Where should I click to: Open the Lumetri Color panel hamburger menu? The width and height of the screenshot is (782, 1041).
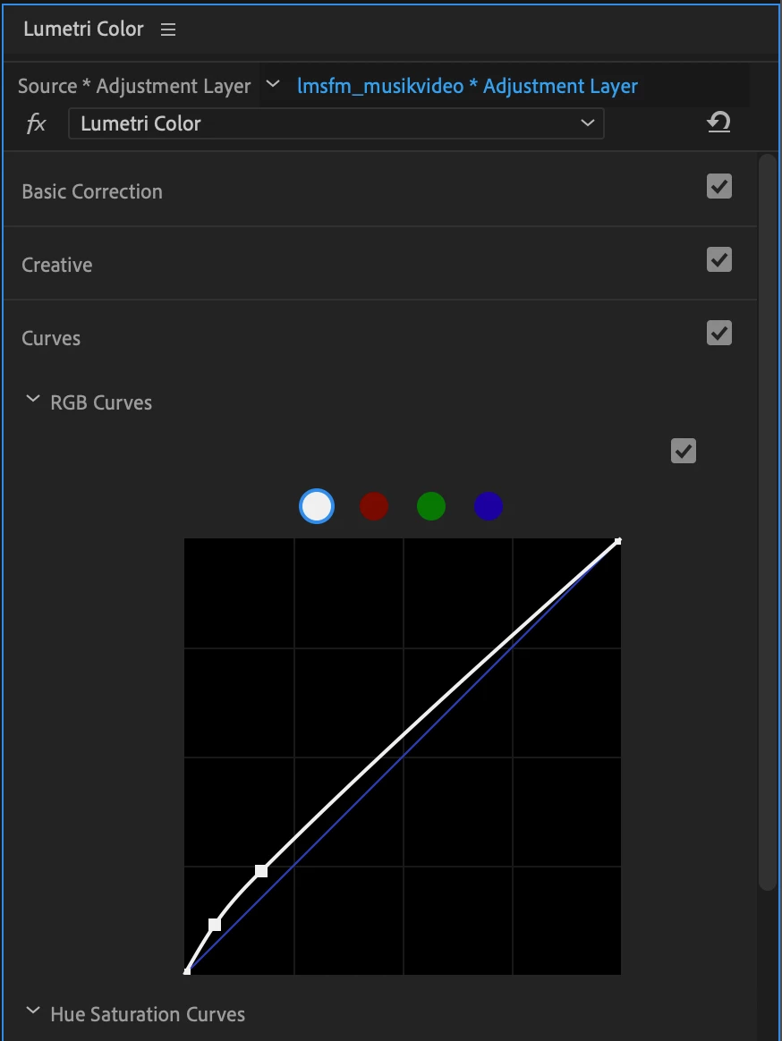168,30
